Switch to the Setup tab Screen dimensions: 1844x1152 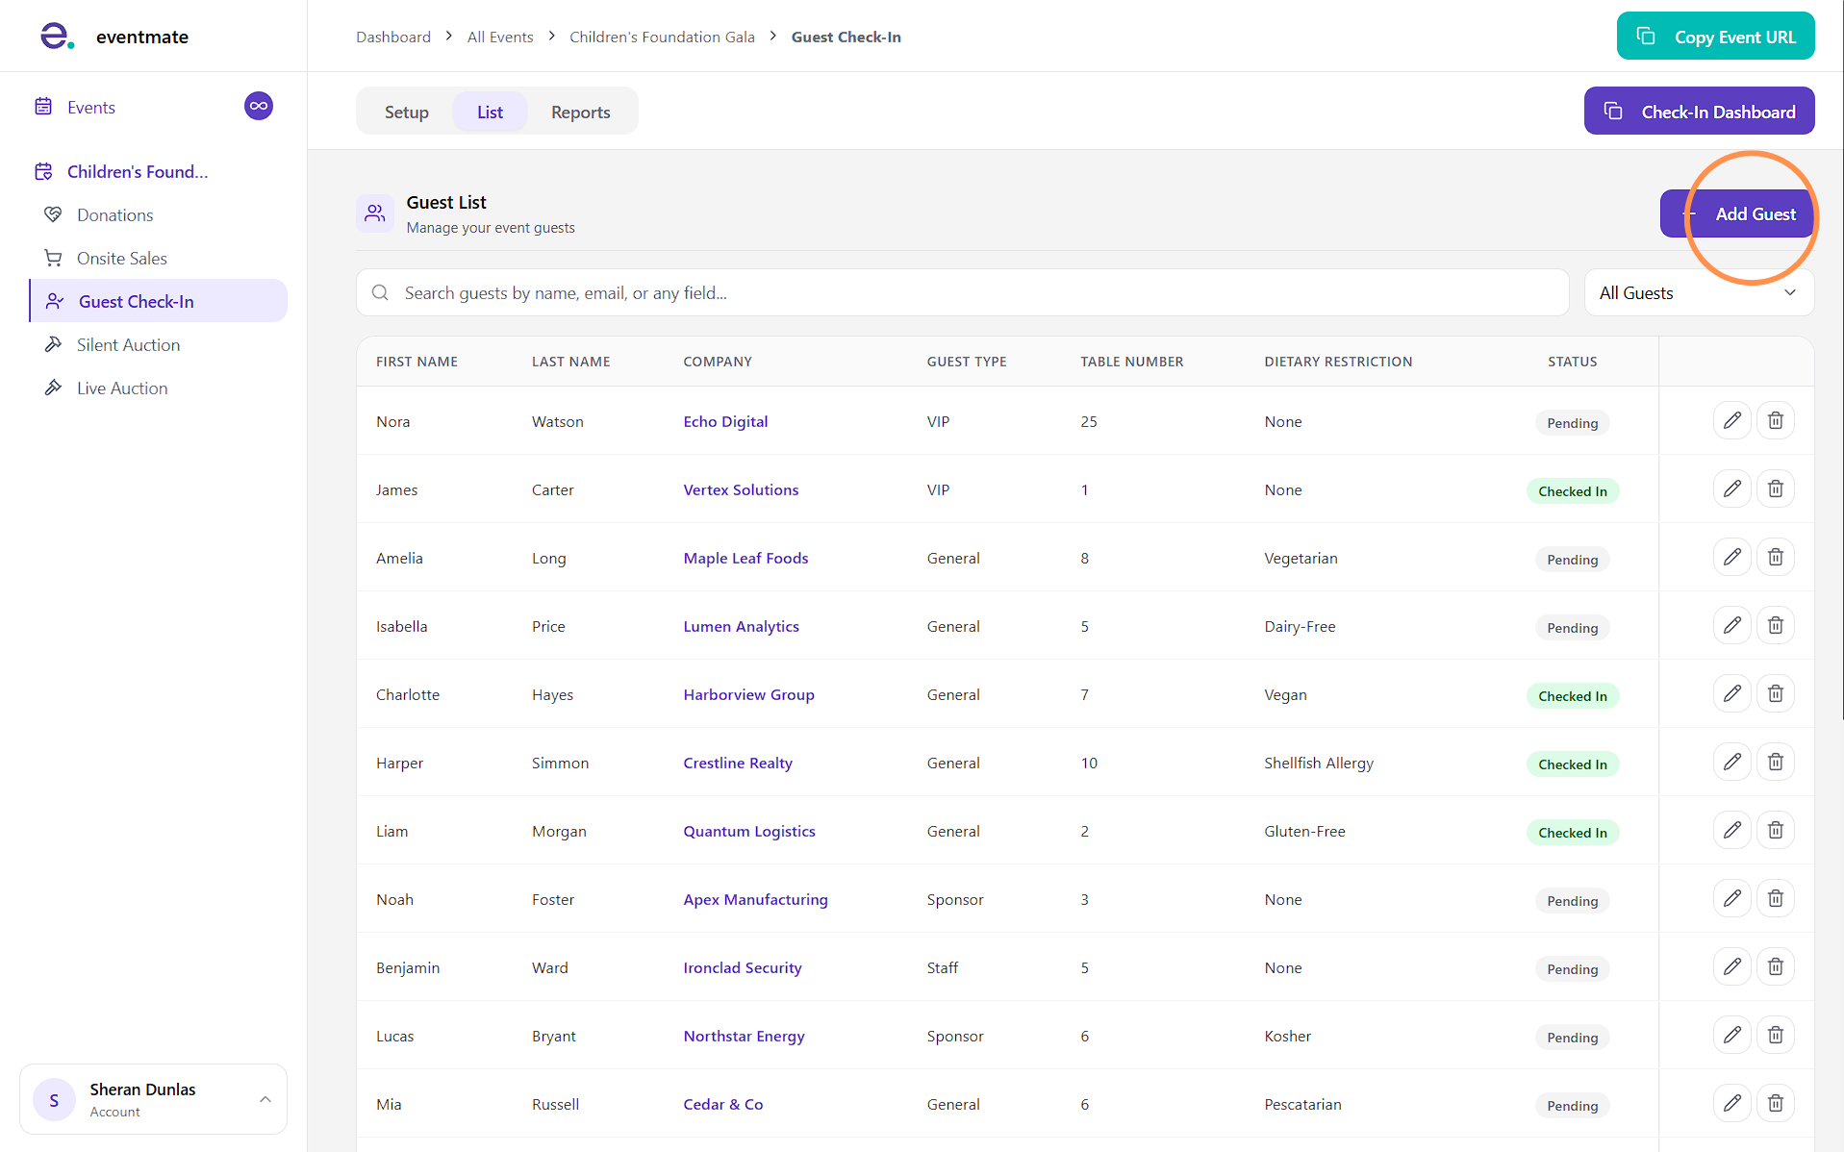coord(407,112)
